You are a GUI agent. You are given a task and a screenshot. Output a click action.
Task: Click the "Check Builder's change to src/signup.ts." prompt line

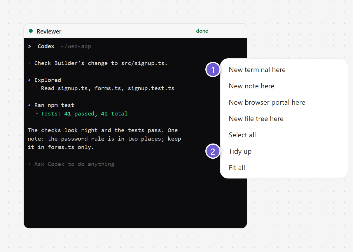[101, 63]
